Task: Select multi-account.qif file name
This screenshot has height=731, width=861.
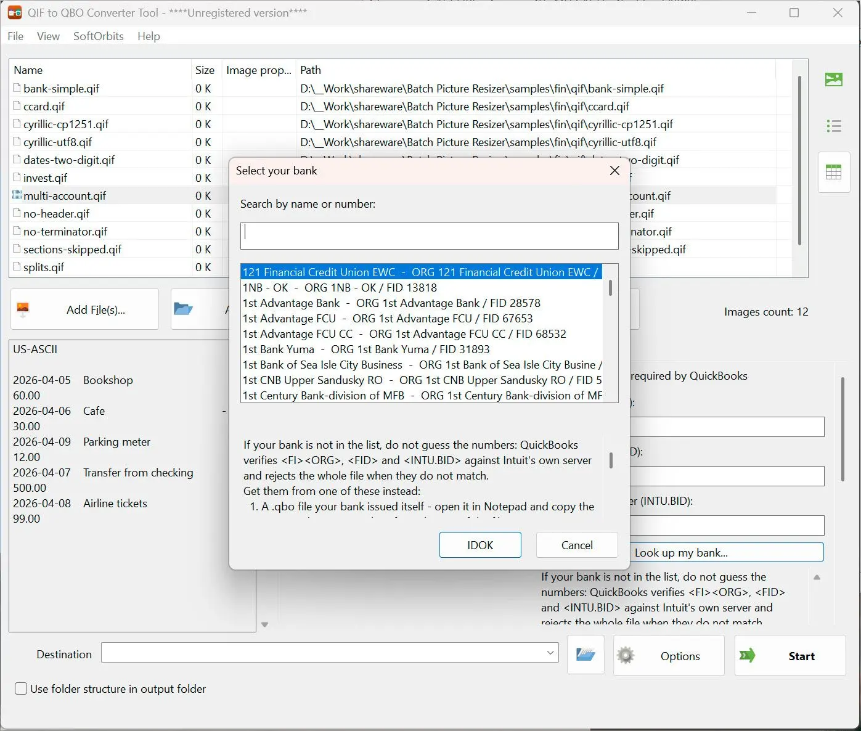Action: [65, 195]
